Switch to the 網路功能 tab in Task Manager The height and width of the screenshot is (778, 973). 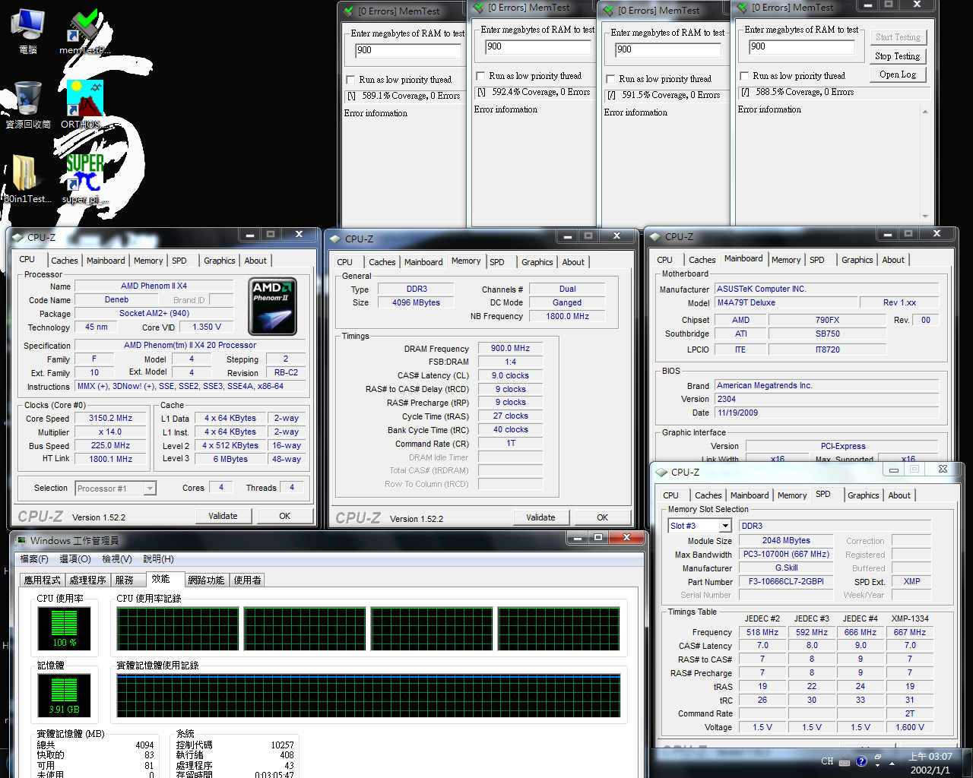click(x=206, y=580)
